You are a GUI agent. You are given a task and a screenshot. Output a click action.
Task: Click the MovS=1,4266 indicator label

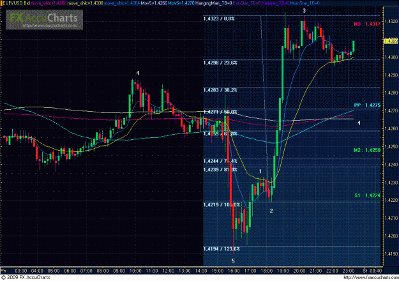[154, 3]
